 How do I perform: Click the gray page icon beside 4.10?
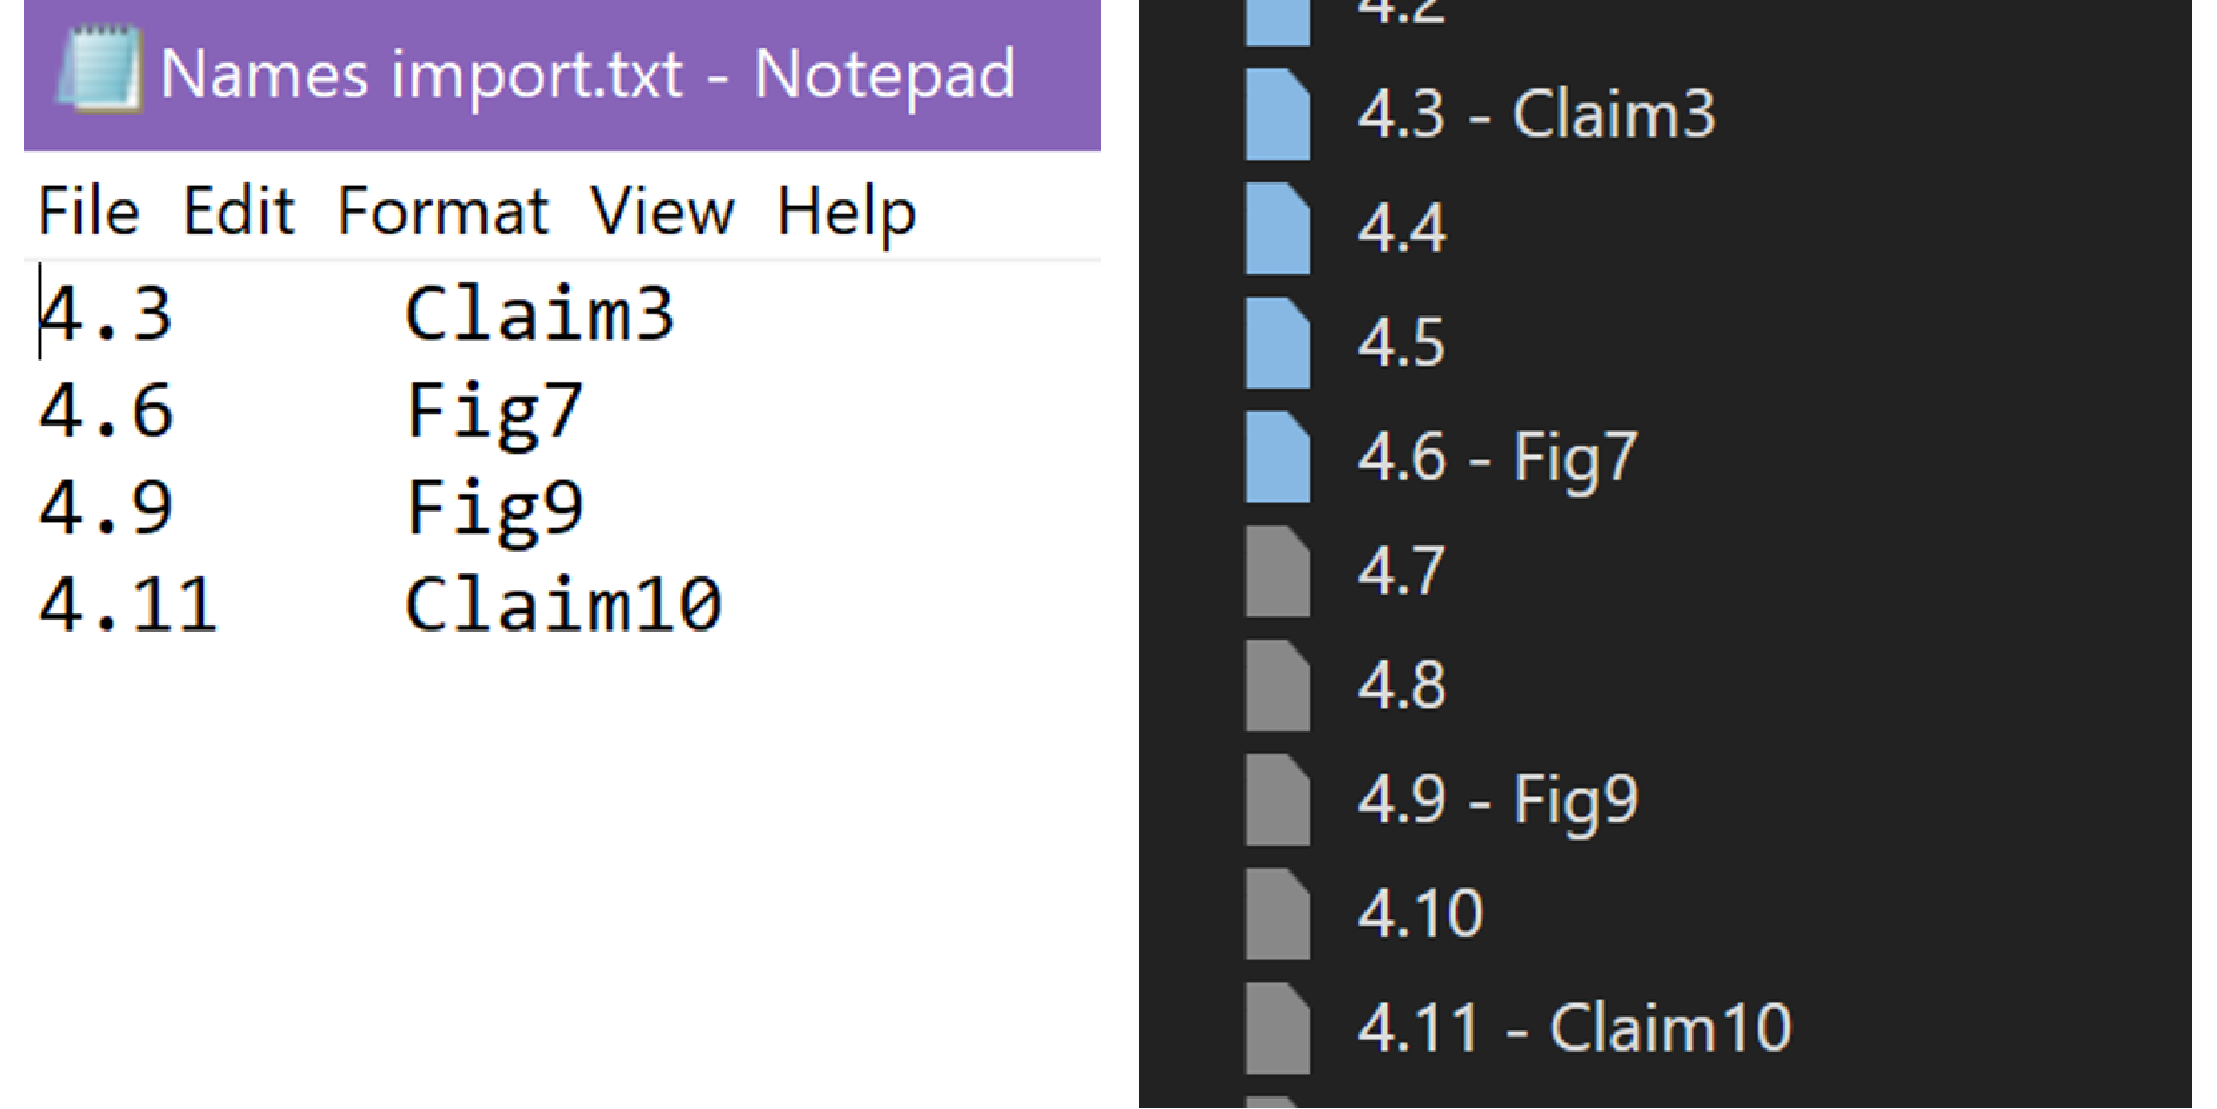pyautogui.click(x=1277, y=913)
